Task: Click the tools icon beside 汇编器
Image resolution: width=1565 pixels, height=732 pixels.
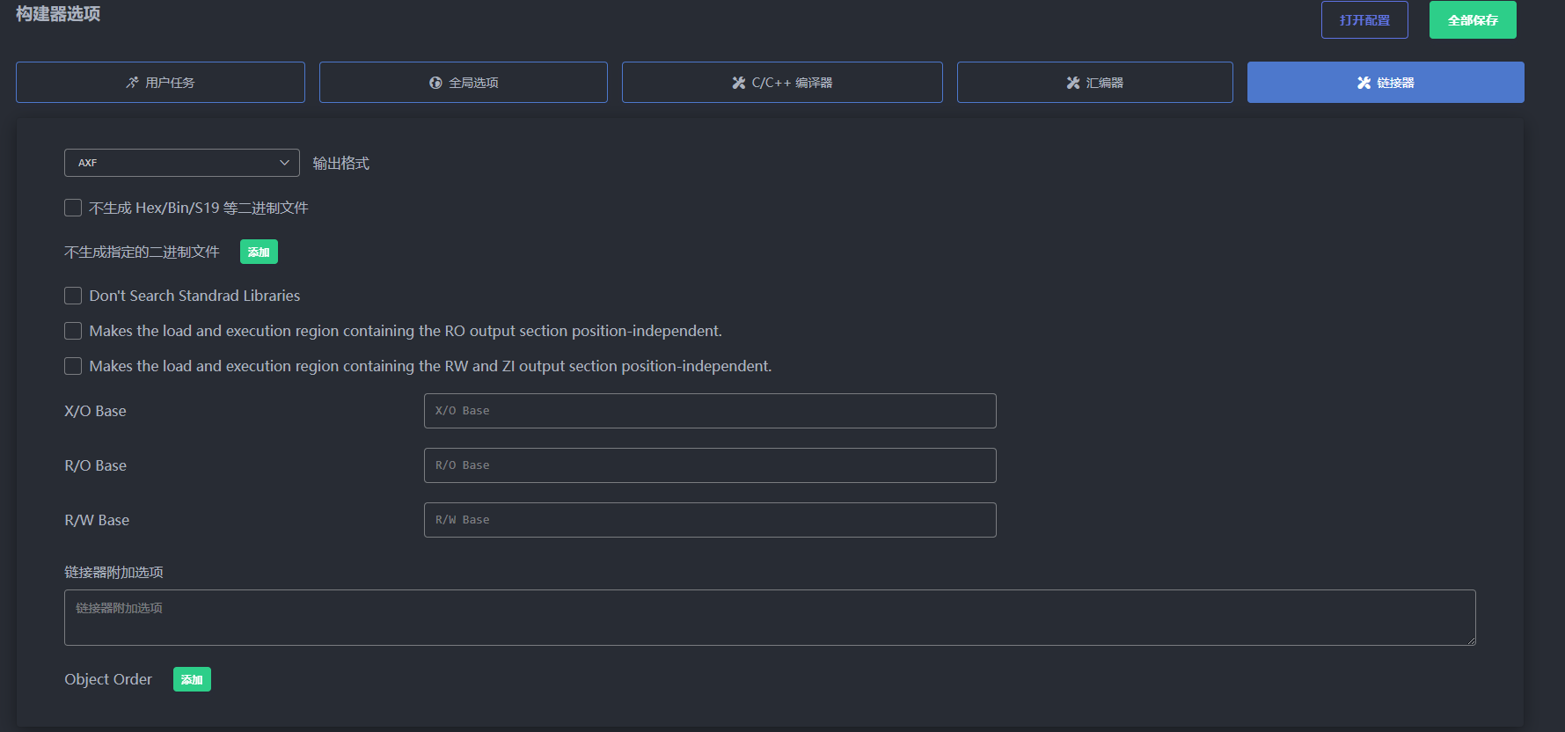Action: pyautogui.click(x=1073, y=83)
